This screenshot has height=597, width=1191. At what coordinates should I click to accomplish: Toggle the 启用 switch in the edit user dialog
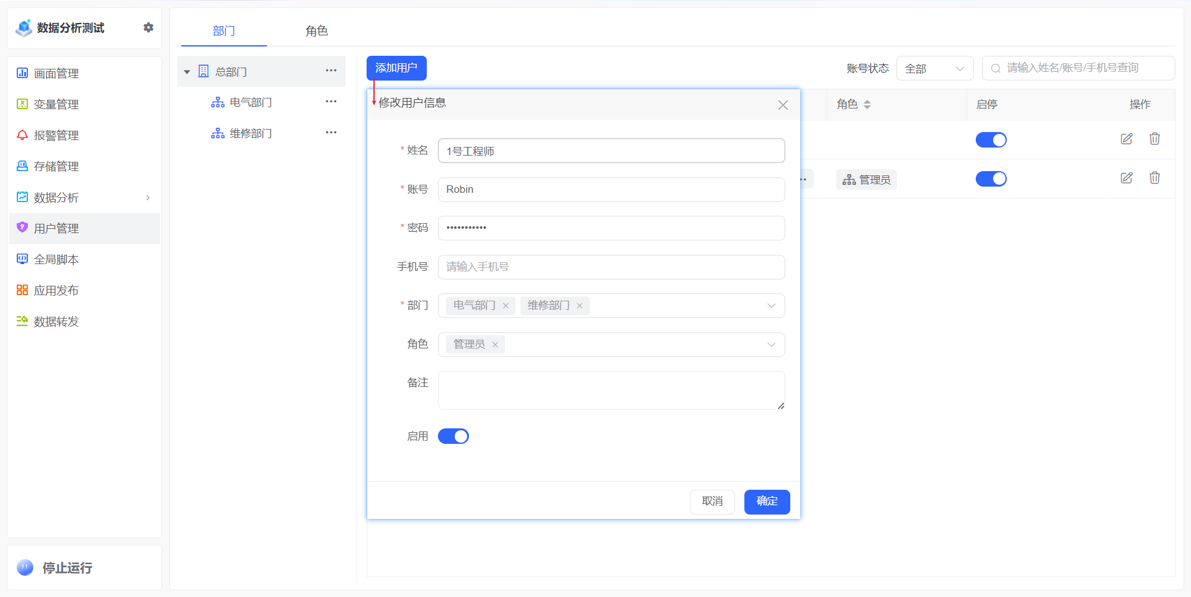[x=453, y=436]
